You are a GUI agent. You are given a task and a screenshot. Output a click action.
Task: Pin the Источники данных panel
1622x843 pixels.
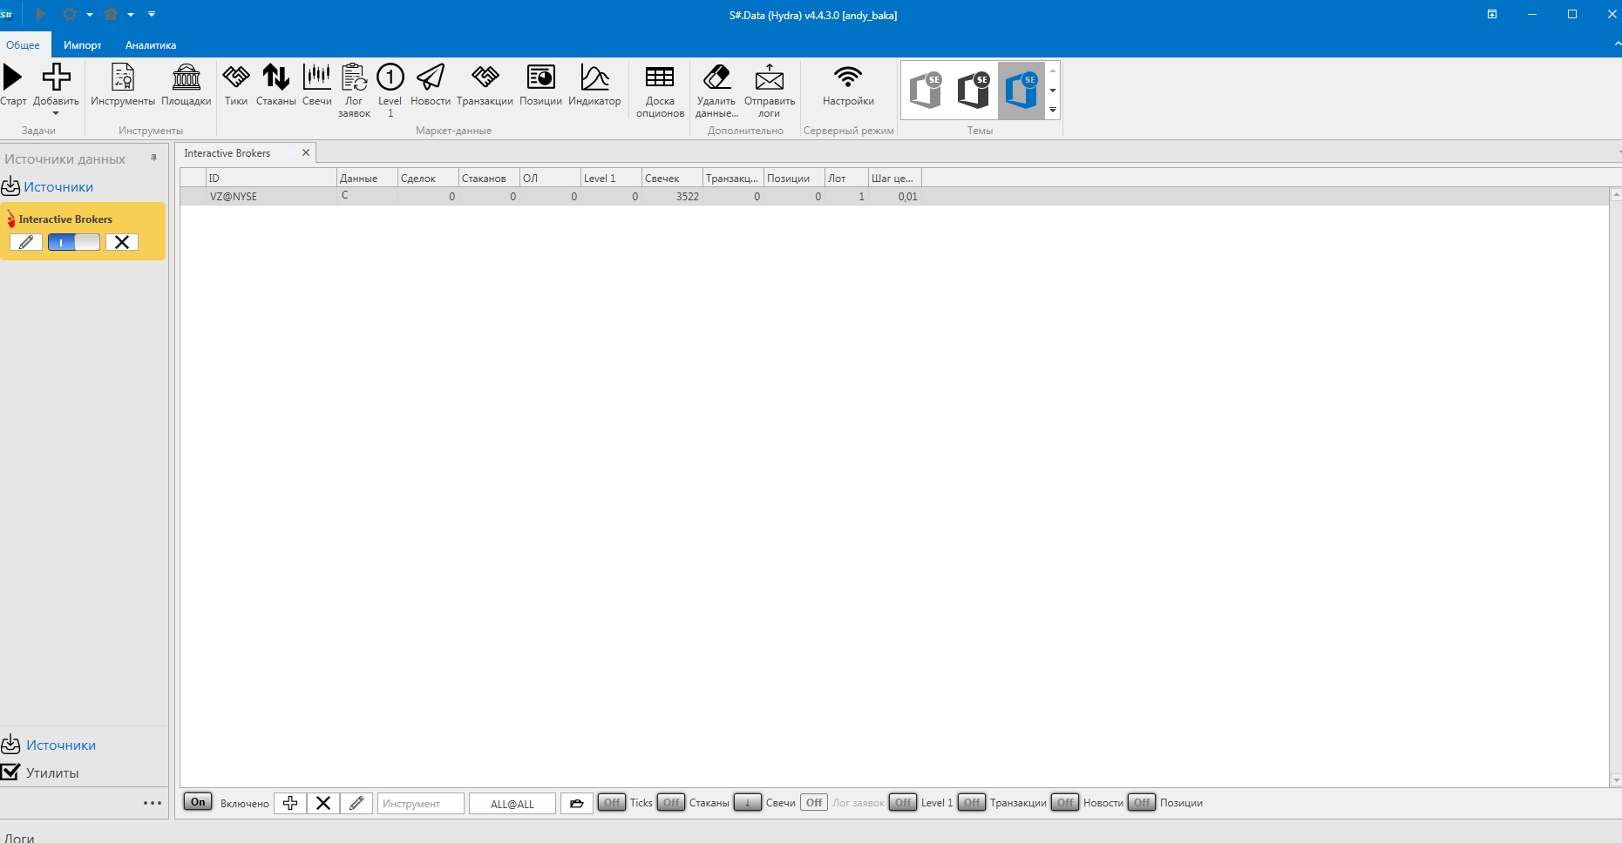tap(153, 158)
